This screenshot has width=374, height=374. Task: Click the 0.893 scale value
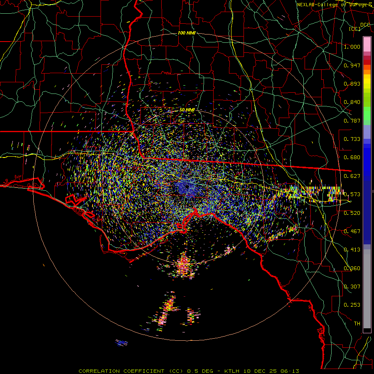[x=352, y=84]
